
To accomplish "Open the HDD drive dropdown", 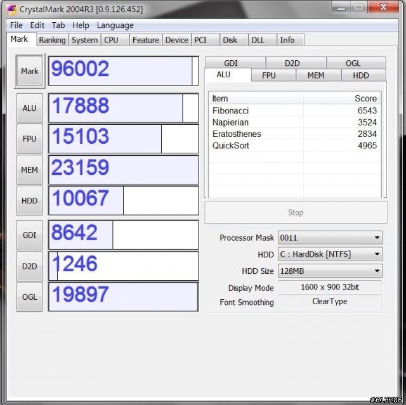I will pyautogui.click(x=330, y=254).
